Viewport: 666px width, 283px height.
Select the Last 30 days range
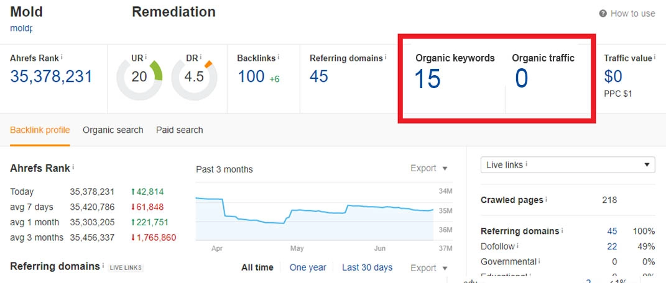coord(367,267)
